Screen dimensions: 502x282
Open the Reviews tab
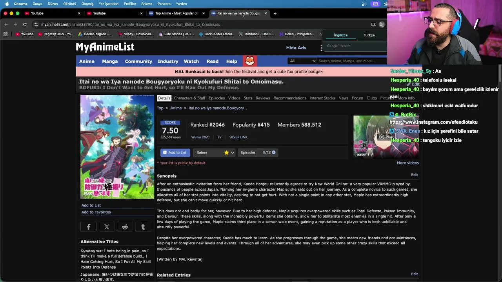[x=263, y=98]
